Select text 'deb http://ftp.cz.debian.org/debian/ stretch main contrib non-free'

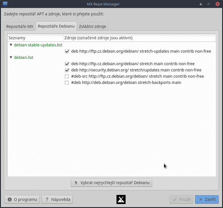click(133, 64)
